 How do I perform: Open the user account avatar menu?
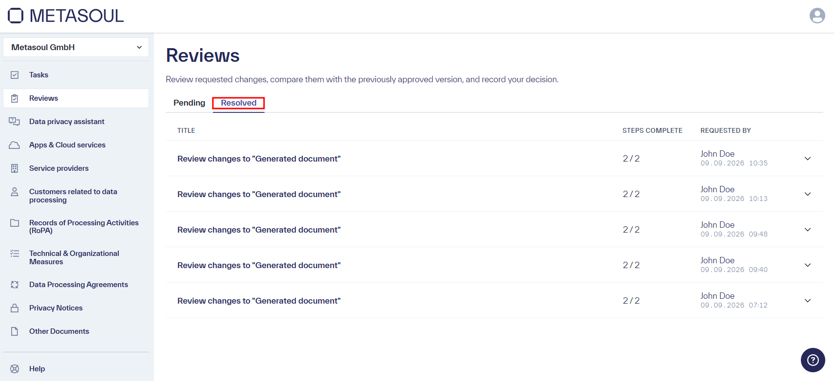coord(817,16)
